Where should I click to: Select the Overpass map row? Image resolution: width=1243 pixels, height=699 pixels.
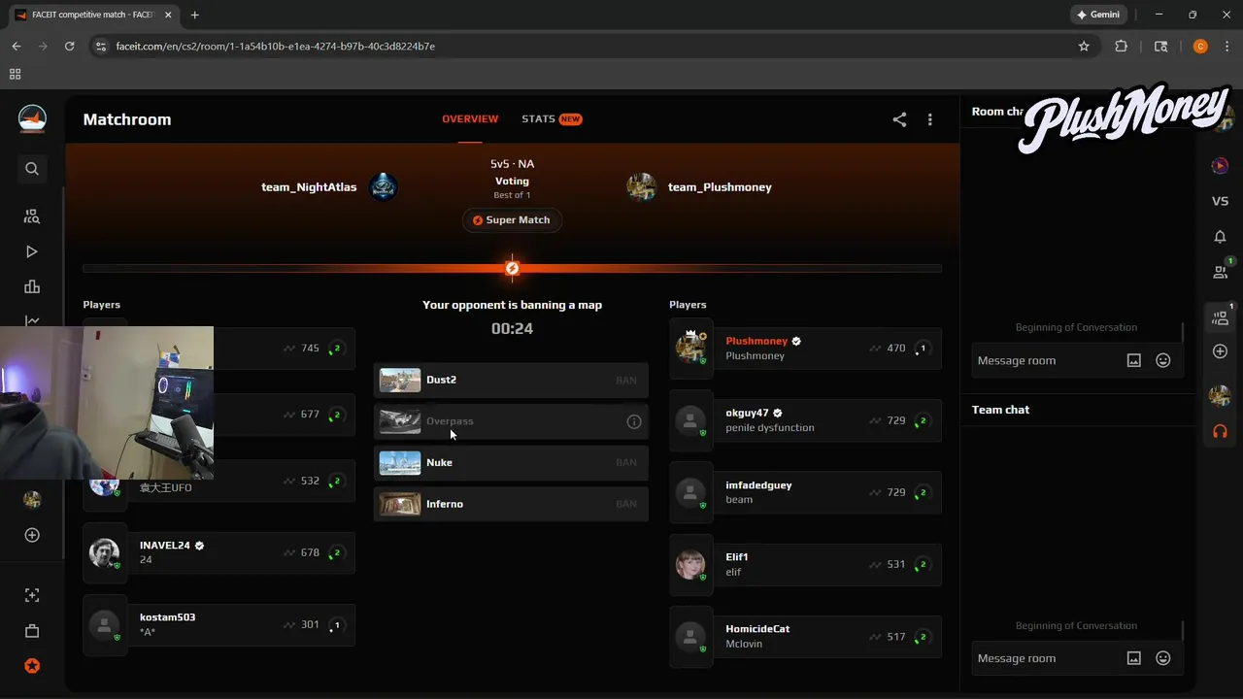(x=511, y=421)
